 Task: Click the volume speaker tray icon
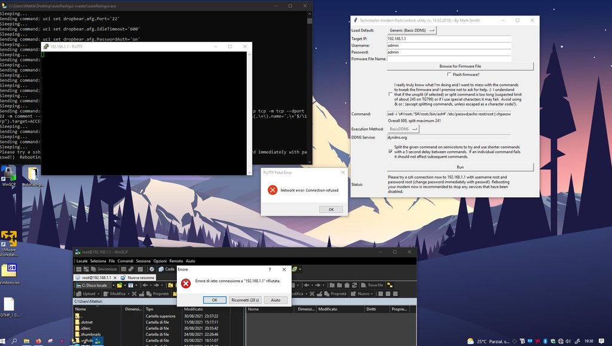(x=568, y=341)
